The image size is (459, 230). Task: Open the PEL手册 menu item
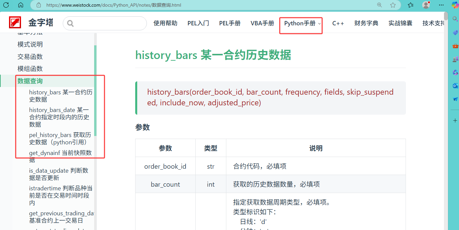230,23
